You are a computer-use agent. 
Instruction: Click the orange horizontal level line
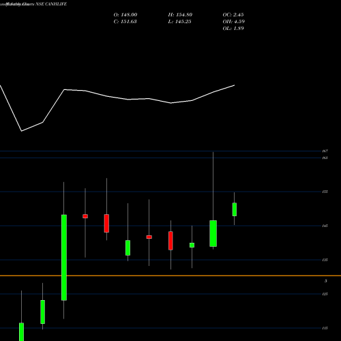click(x=170, y=276)
